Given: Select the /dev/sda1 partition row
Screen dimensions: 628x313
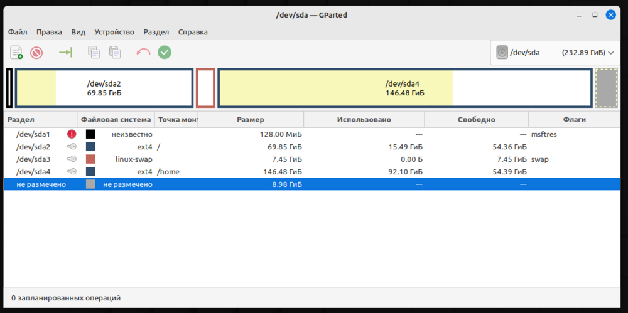Looking at the screenshot, I should pyautogui.click(x=313, y=134).
